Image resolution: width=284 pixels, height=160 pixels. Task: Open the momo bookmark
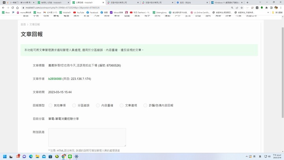pyautogui.click(x=24, y=13)
